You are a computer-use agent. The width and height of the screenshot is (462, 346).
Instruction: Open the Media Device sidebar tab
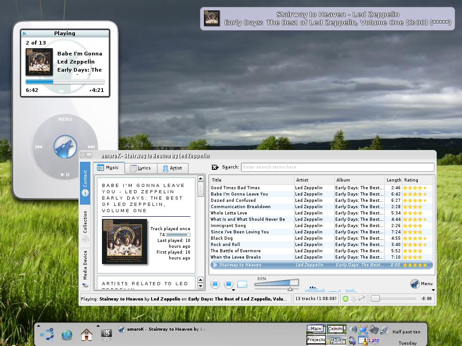click(85, 269)
